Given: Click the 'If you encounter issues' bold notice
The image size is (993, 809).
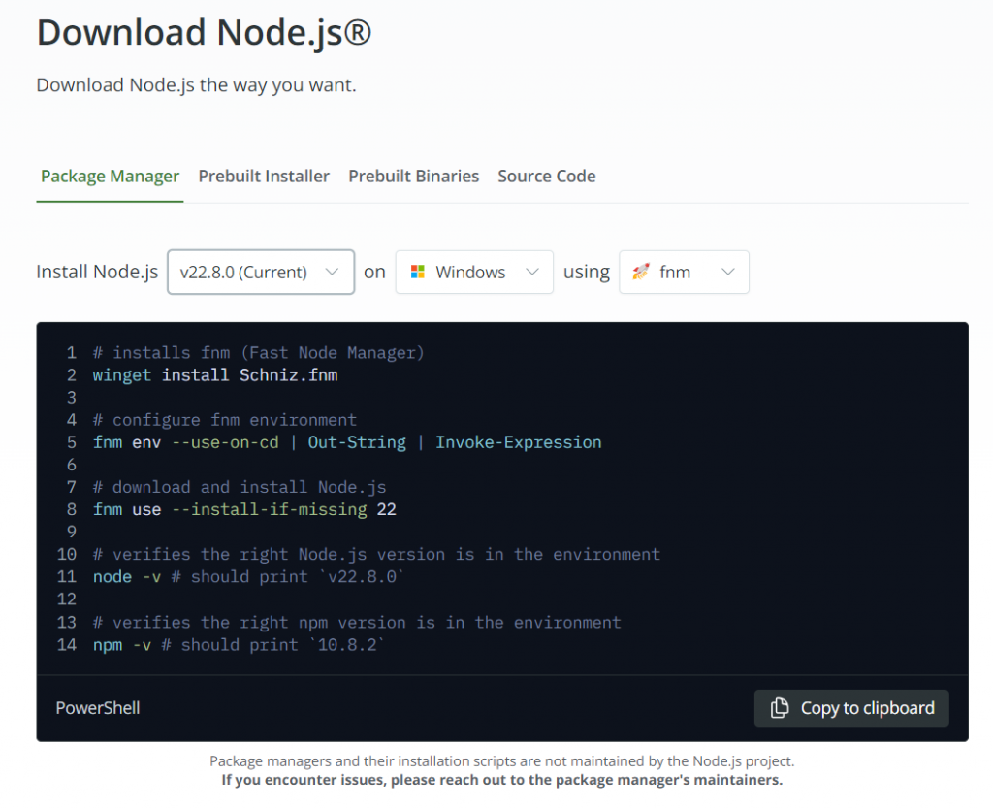Looking at the screenshot, I should [x=501, y=780].
